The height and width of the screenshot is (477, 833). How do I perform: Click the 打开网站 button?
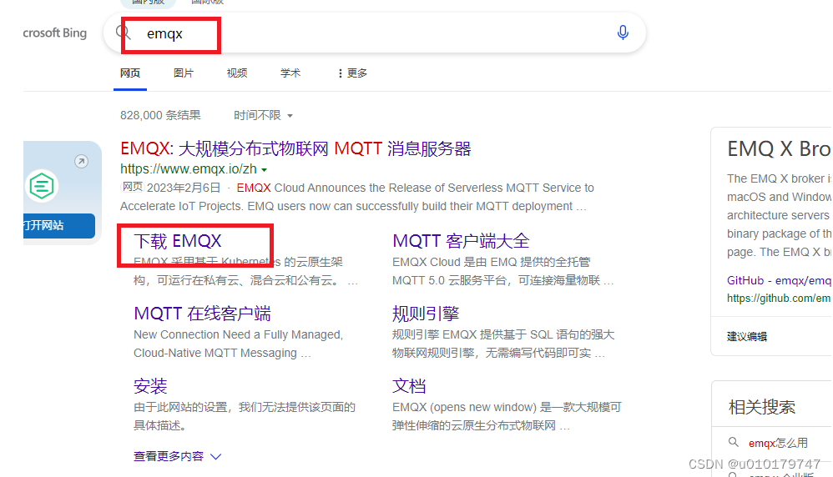click(59, 225)
